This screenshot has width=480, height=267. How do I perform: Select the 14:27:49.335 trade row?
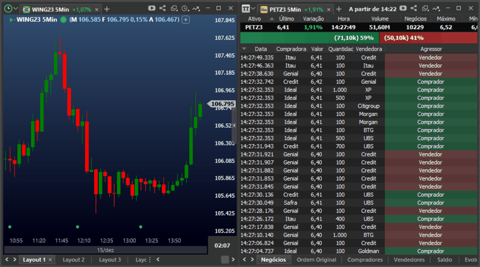(359, 57)
